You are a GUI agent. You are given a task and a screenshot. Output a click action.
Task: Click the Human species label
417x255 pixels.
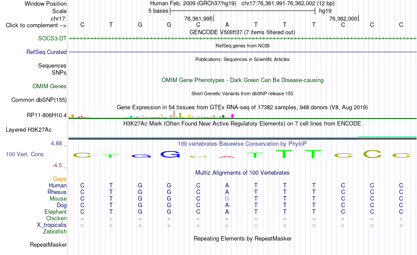pyautogui.click(x=58, y=185)
